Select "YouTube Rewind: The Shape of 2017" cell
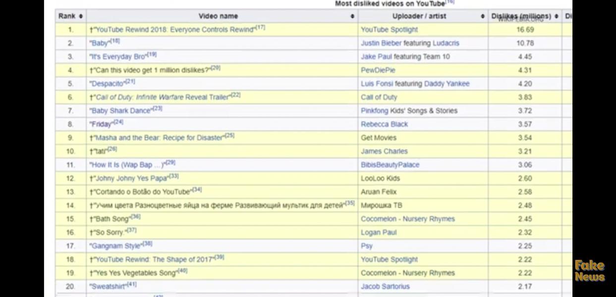616x297 pixels. 222,259
